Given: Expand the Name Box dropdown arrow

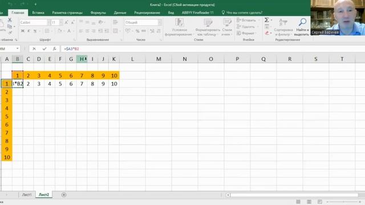Looking at the screenshot, I should pyautogui.click(x=18, y=48).
